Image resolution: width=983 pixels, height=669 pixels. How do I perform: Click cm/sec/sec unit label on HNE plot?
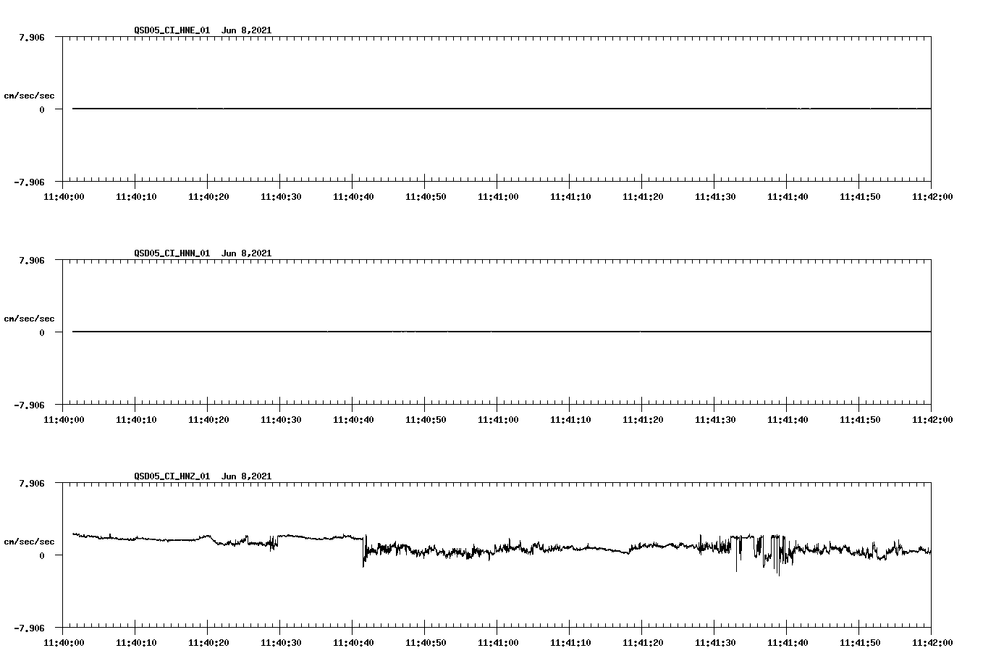click(29, 96)
